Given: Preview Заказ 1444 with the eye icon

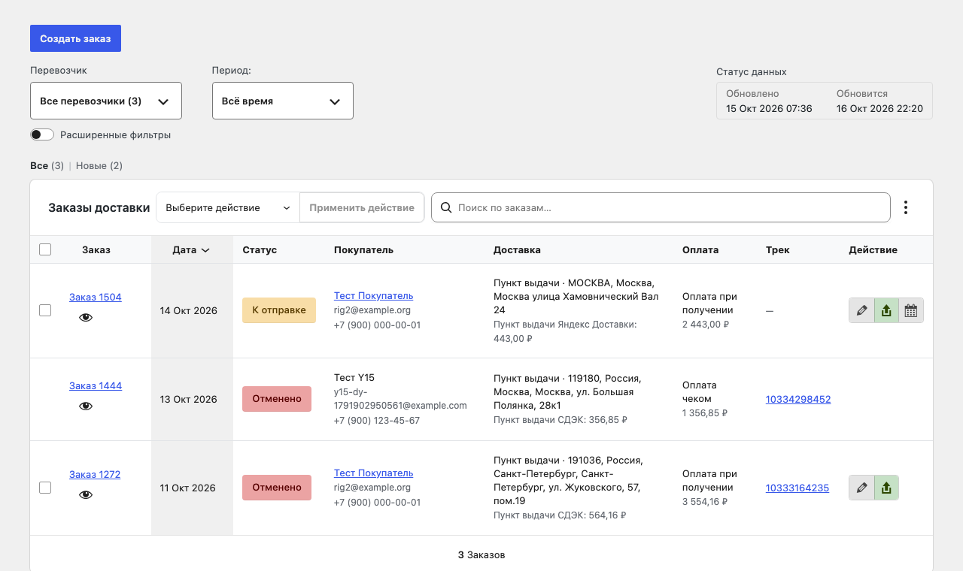Looking at the screenshot, I should tap(86, 406).
